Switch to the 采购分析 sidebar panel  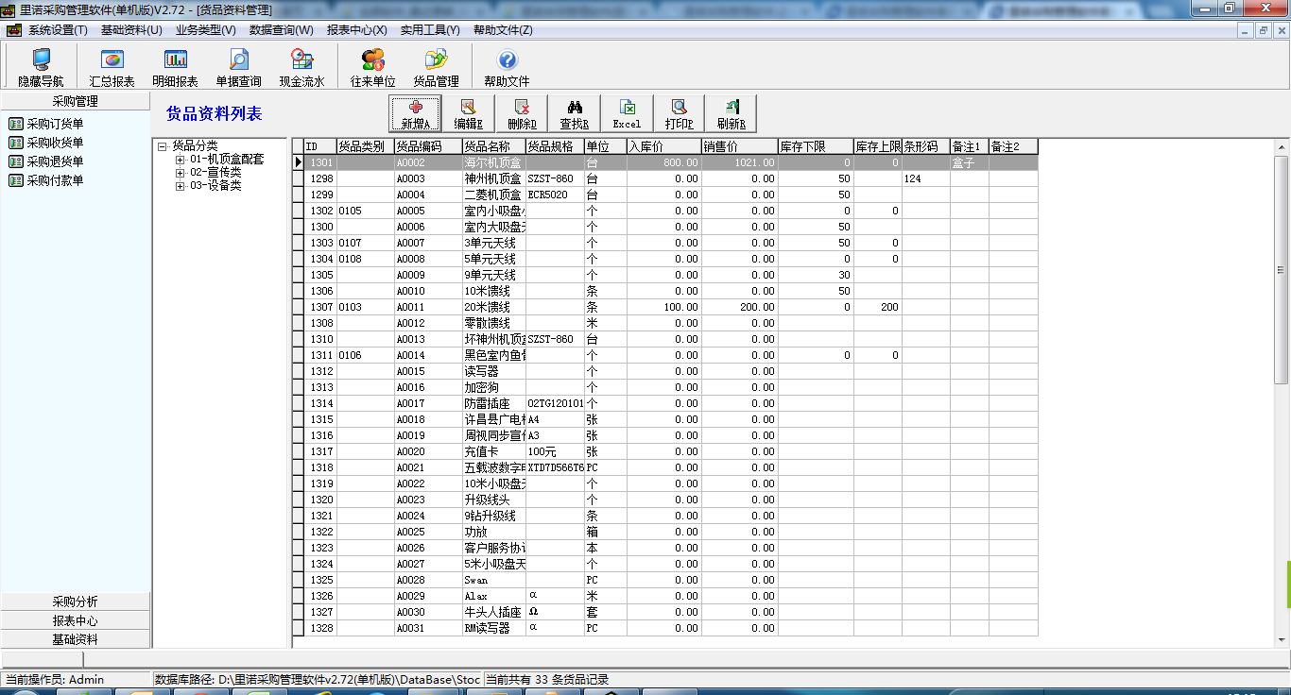tap(75, 602)
